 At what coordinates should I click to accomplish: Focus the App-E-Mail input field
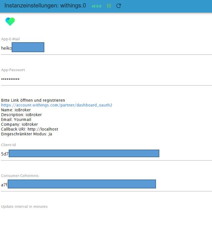[x=106, y=48]
